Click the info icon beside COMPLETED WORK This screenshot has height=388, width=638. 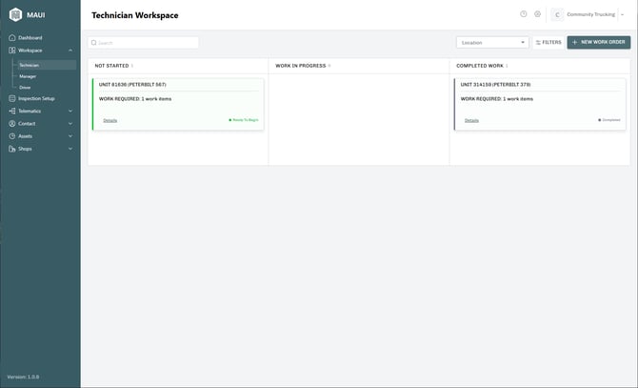(x=507, y=66)
